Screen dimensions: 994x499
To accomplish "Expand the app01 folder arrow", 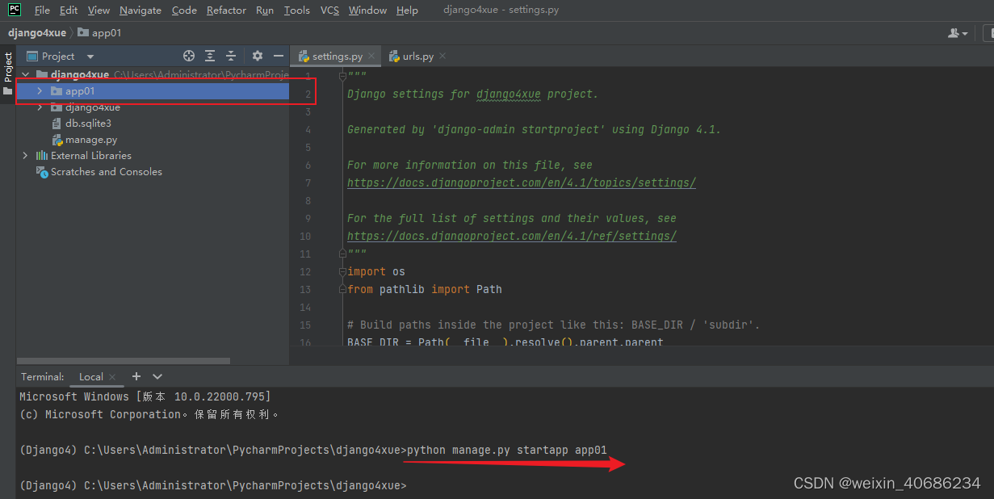I will coord(40,91).
